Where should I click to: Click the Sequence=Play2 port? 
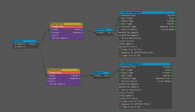point(128,67)
